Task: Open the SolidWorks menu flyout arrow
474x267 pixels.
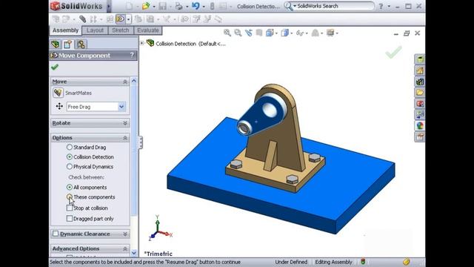Action: (x=109, y=6)
